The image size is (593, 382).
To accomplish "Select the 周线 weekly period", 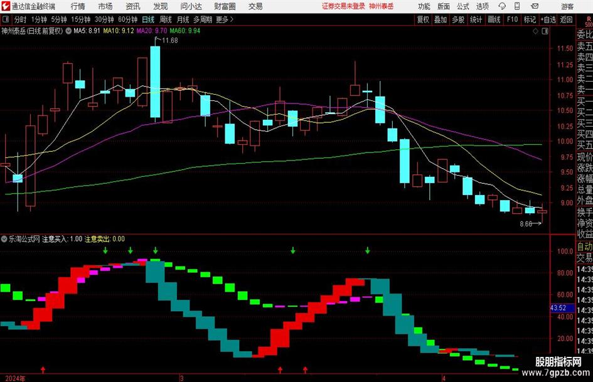I will pyautogui.click(x=166, y=19).
